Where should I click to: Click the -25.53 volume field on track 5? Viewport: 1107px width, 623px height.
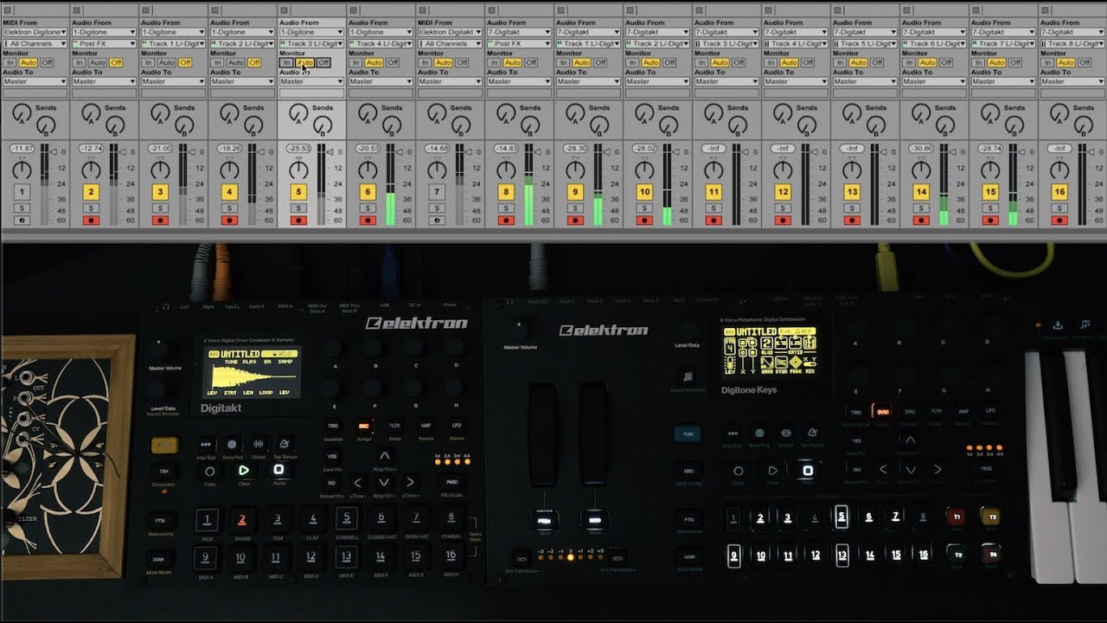pos(298,149)
